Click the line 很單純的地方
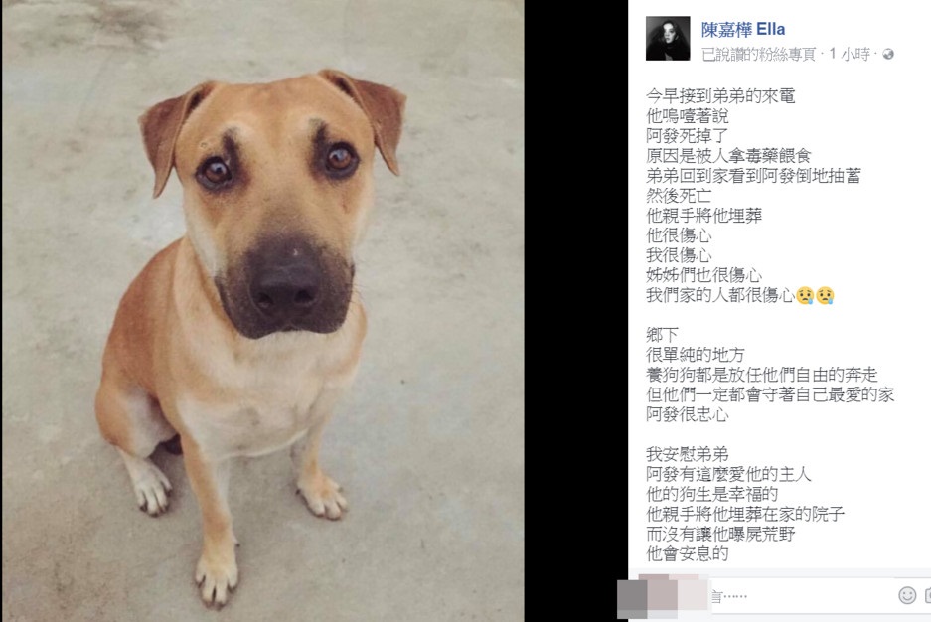Image resolution: width=931 pixels, height=622 pixels. pos(696,355)
